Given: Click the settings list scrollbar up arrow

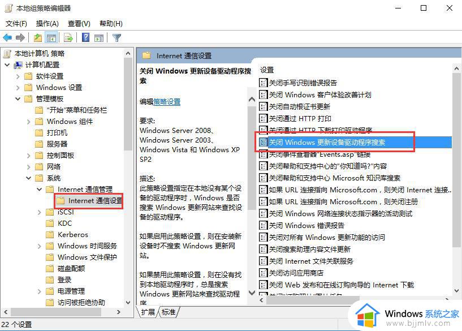Looking at the screenshot, I should click(x=457, y=68).
